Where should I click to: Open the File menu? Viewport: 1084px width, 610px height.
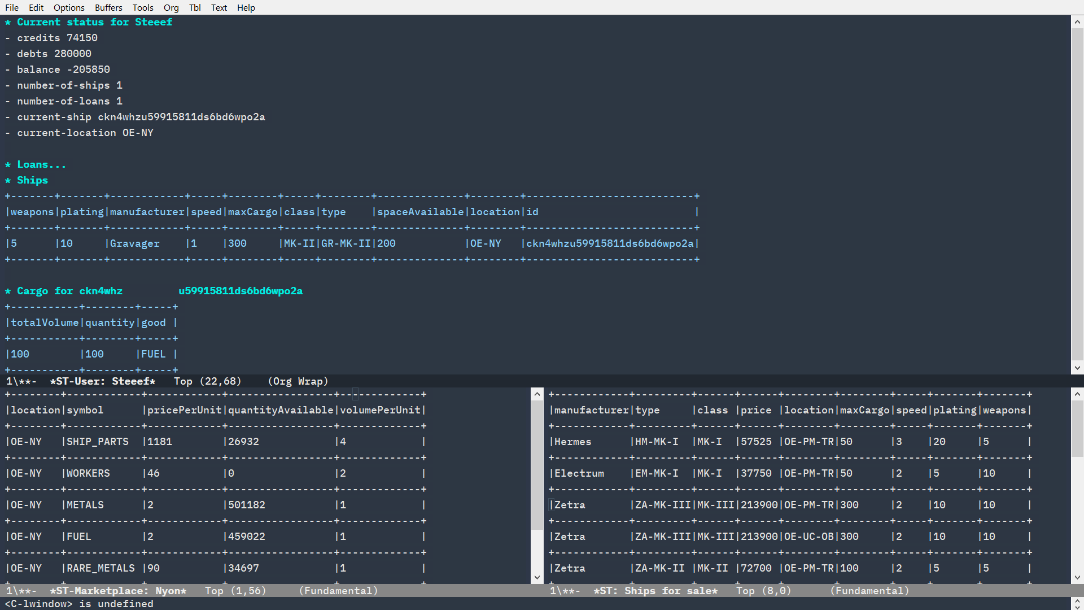tap(12, 7)
